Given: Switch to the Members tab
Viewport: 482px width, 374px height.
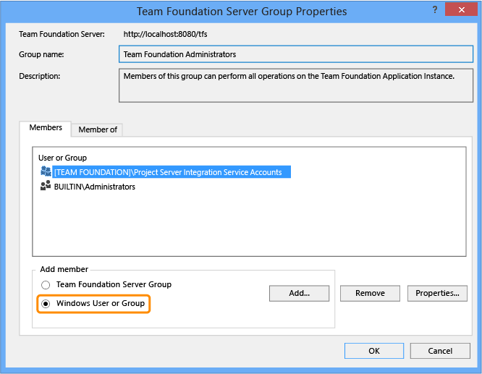Looking at the screenshot, I should 45,128.
